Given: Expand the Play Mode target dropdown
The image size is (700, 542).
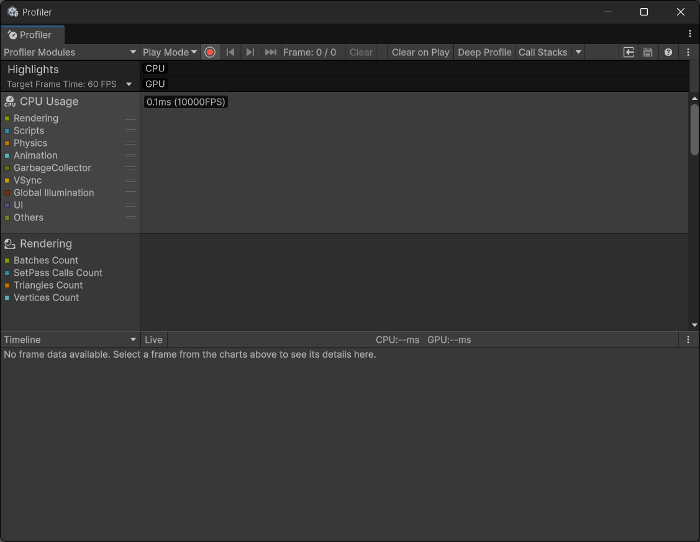Looking at the screenshot, I should [x=170, y=52].
